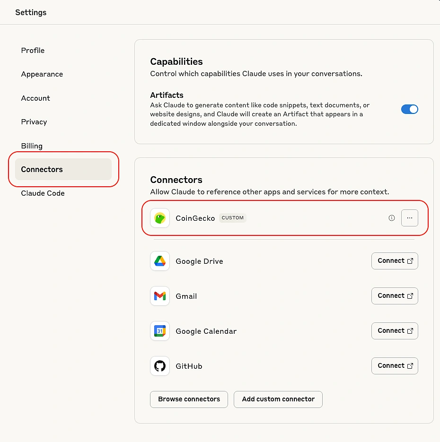Click the CoinGecko connector icon
The image size is (440, 442).
[159, 218]
